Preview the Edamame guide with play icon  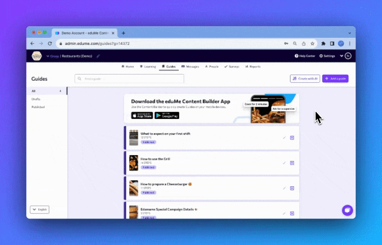292,213
